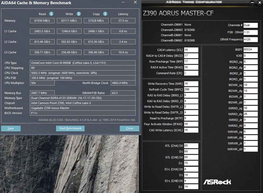Select the Memory Copy result 57528 MB/s

click(x=96, y=21)
